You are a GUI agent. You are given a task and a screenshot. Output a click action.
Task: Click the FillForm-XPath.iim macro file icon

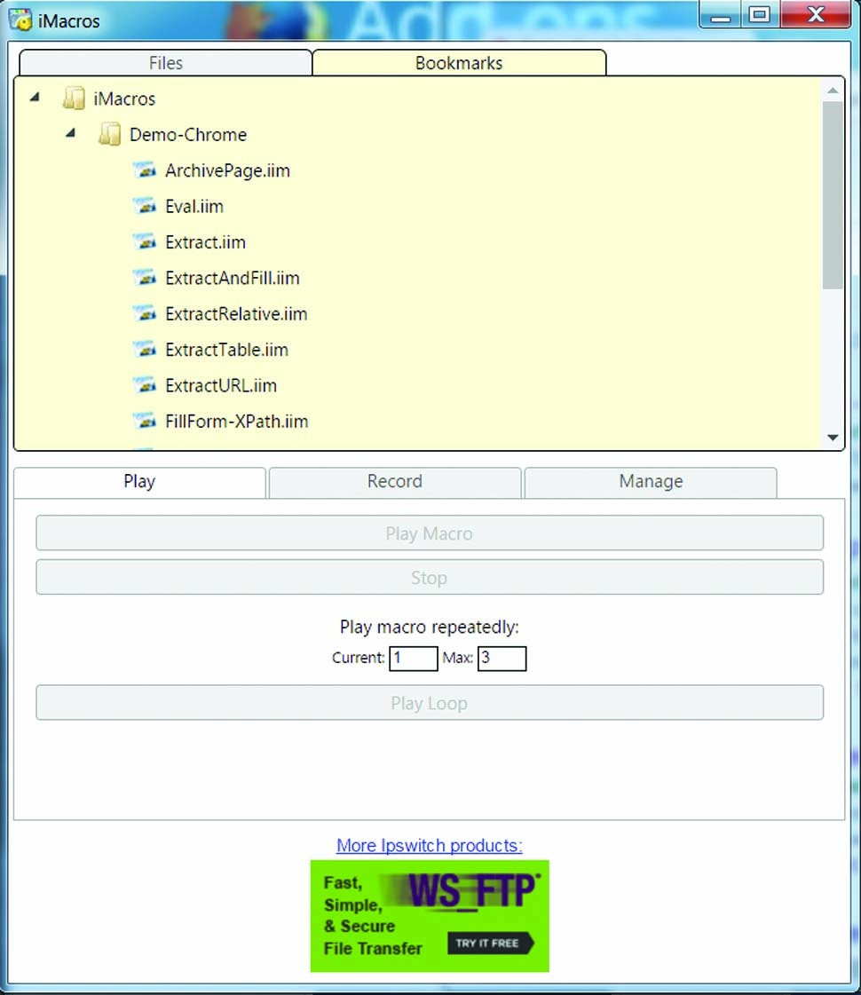(x=145, y=421)
